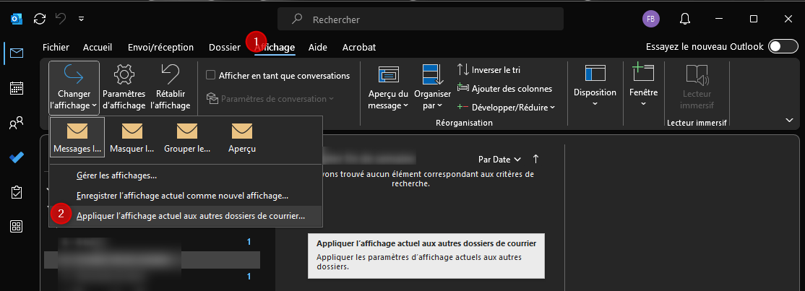805x291 pixels.
Task: Click Inverser le tri button
Action: pyautogui.click(x=488, y=70)
